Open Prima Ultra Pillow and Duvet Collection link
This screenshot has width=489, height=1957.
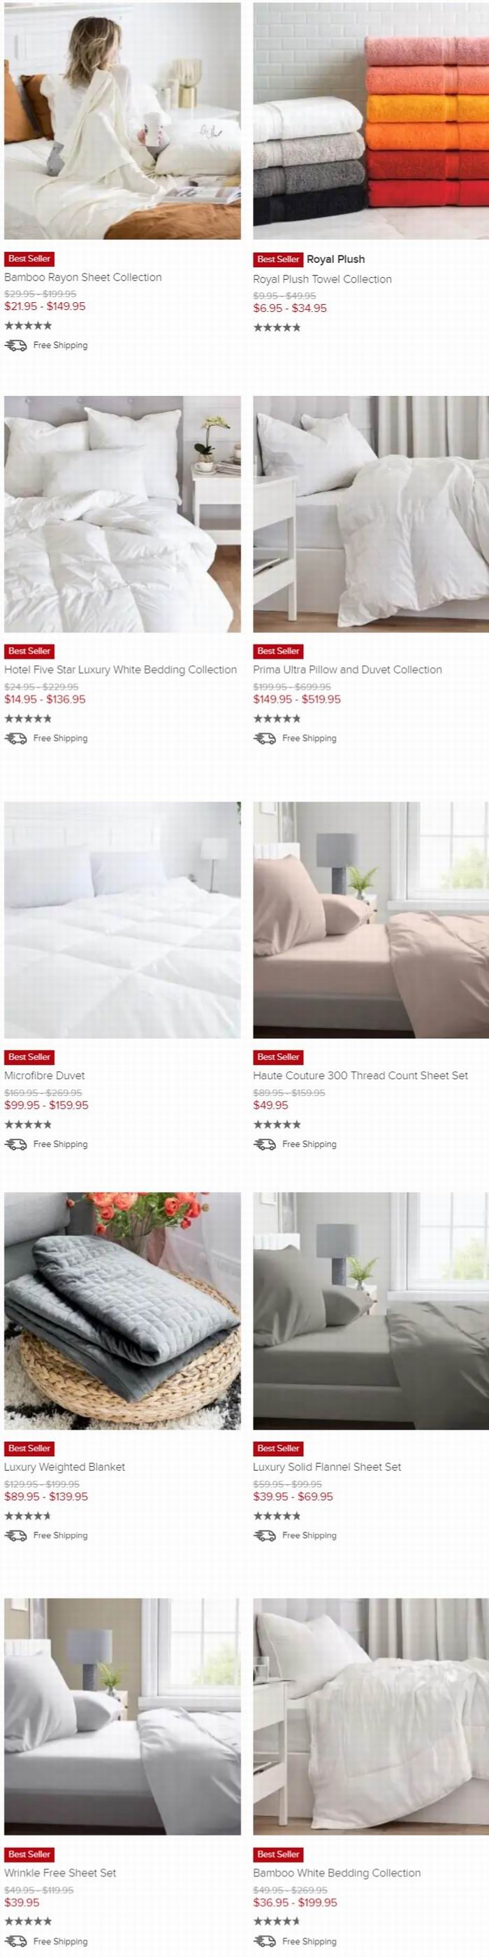coord(348,670)
